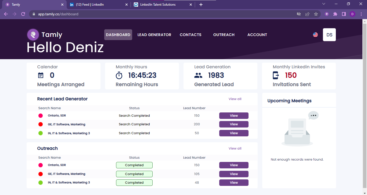Open the Extensions puzzle icon
This screenshot has height=195, width=367.
coord(335,14)
